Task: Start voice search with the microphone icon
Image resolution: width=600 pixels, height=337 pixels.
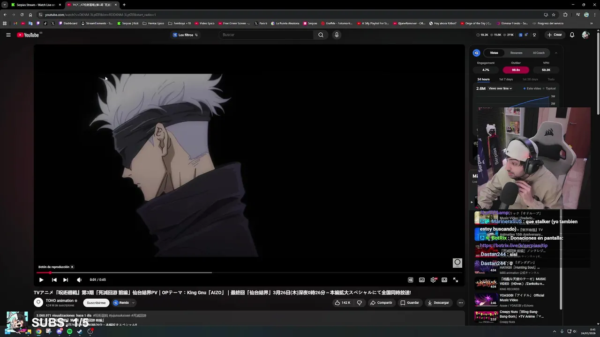Action: pos(337,35)
